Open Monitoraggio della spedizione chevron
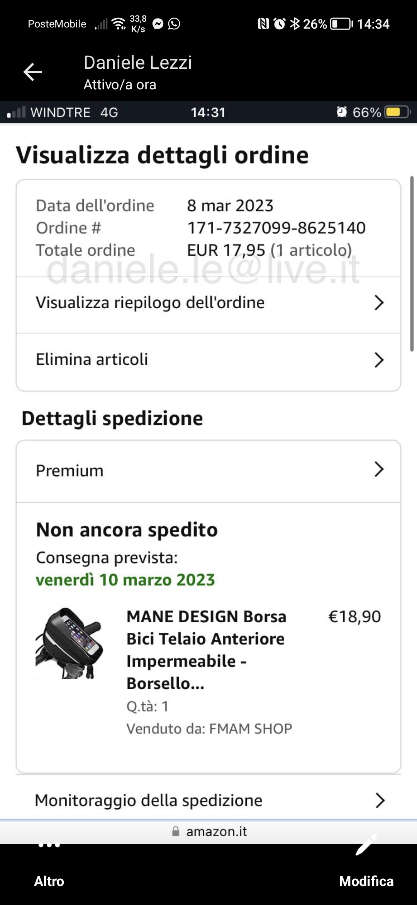This screenshot has width=417, height=905. point(380,800)
